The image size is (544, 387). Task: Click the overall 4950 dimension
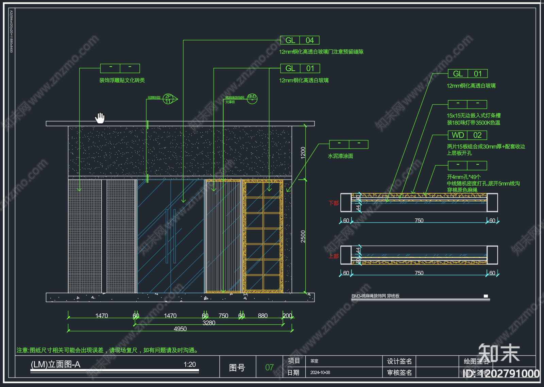pos(180,329)
